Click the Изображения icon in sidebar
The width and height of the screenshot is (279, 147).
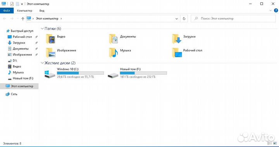tap(10, 54)
